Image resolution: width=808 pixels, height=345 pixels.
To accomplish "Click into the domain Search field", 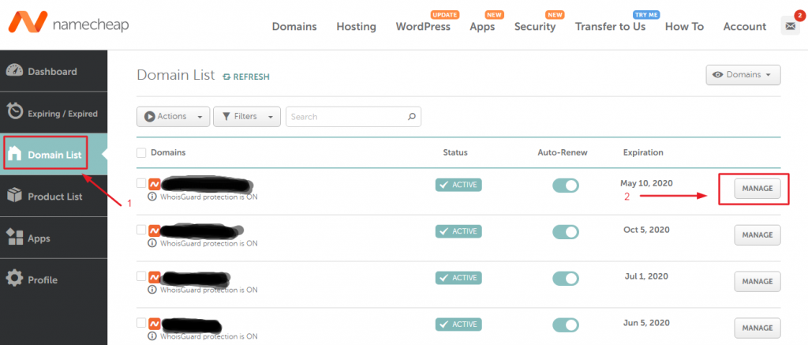I will pos(346,117).
